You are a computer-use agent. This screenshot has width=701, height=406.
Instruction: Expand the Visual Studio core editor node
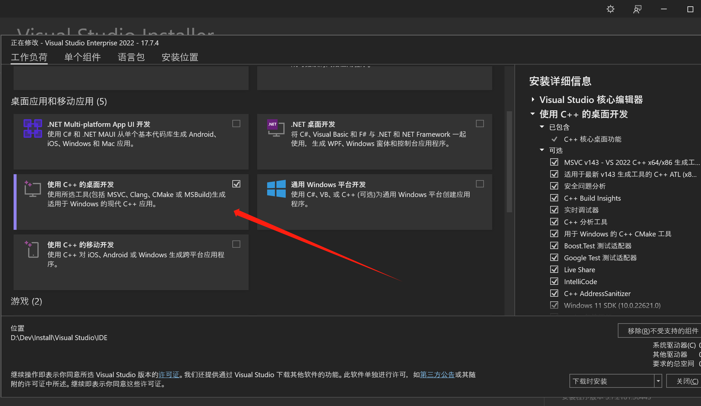click(x=533, y=99)
